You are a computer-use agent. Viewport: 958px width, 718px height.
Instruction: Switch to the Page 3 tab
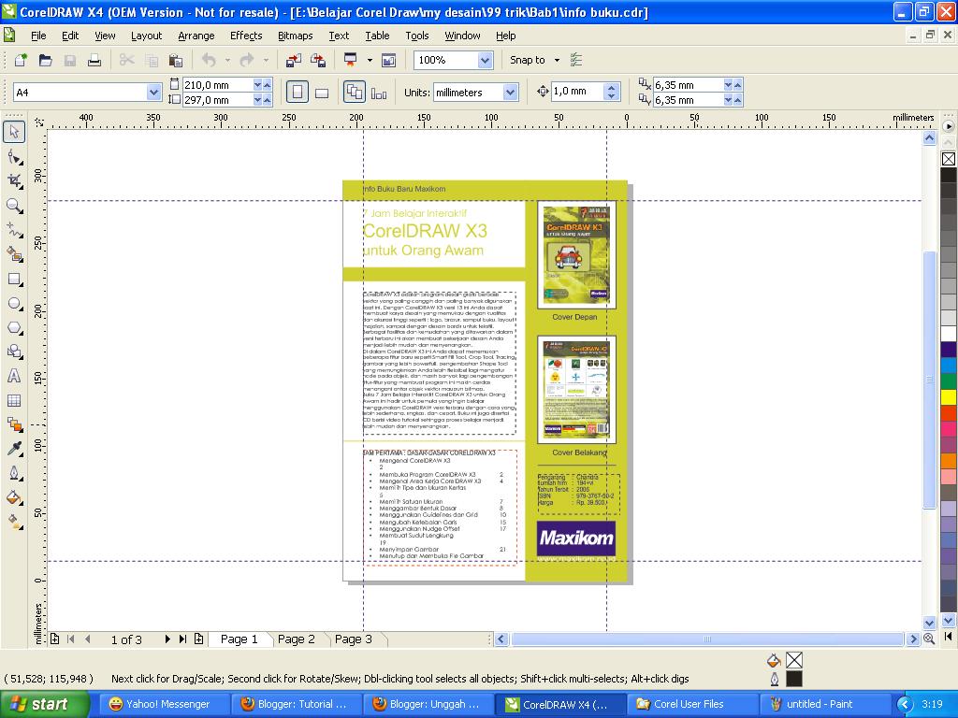[353, 639]
